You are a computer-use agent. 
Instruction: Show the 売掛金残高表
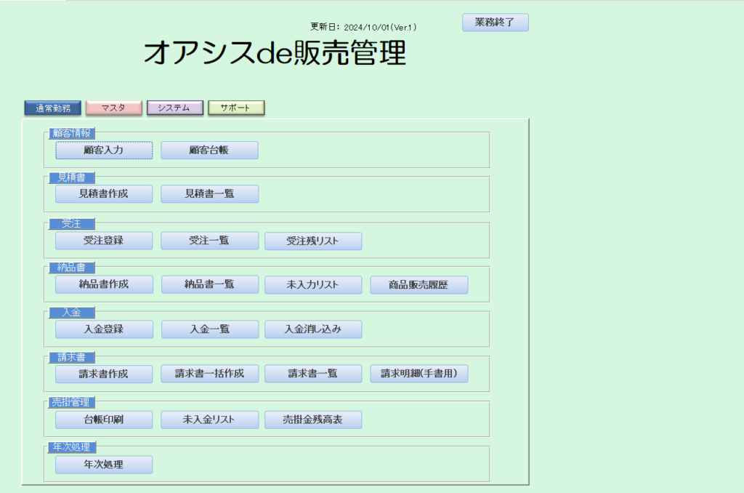pos(313,420)
